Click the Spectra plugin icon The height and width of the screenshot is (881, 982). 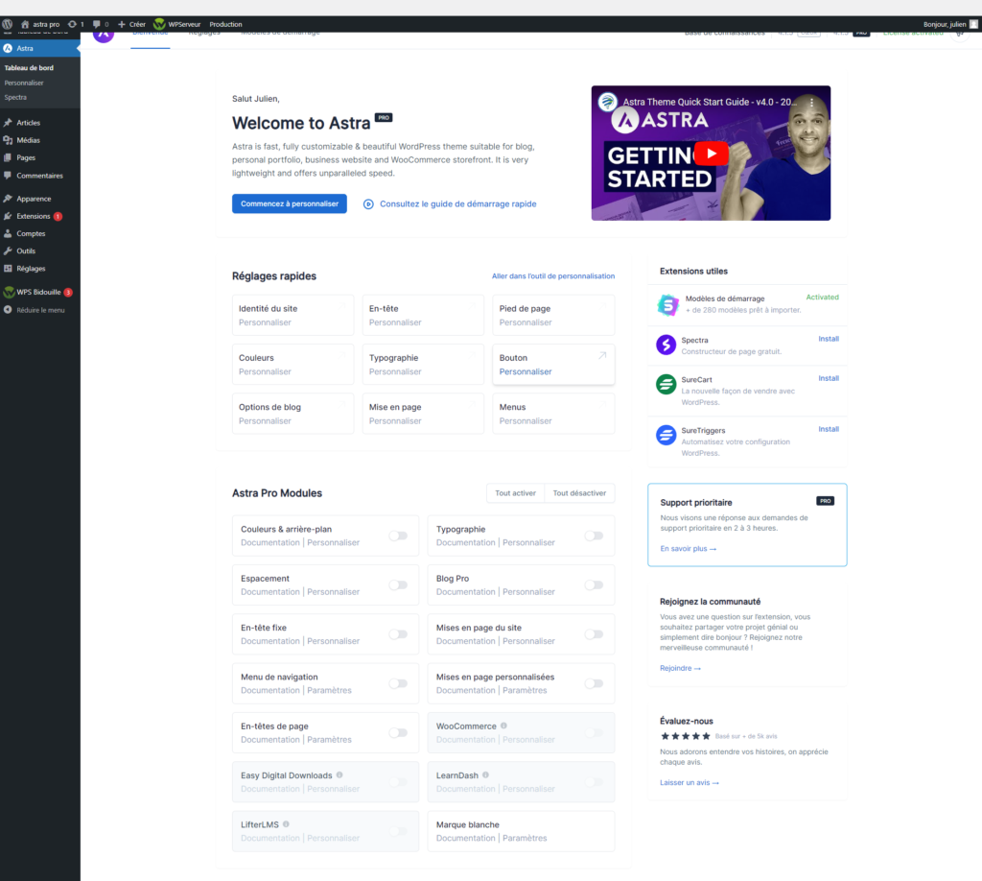(666, 345)
